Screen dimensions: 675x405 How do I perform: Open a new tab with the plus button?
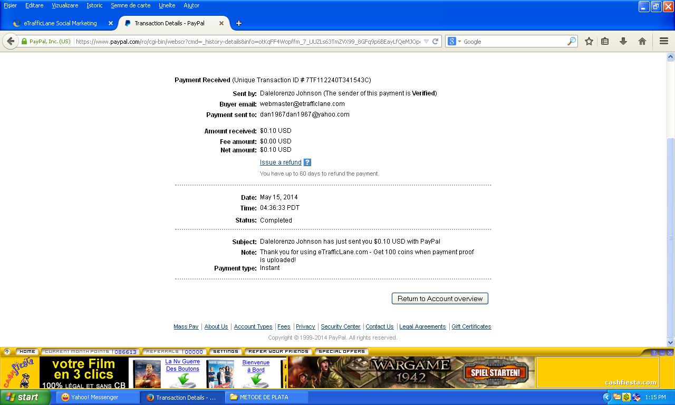[x=238, y=23]
